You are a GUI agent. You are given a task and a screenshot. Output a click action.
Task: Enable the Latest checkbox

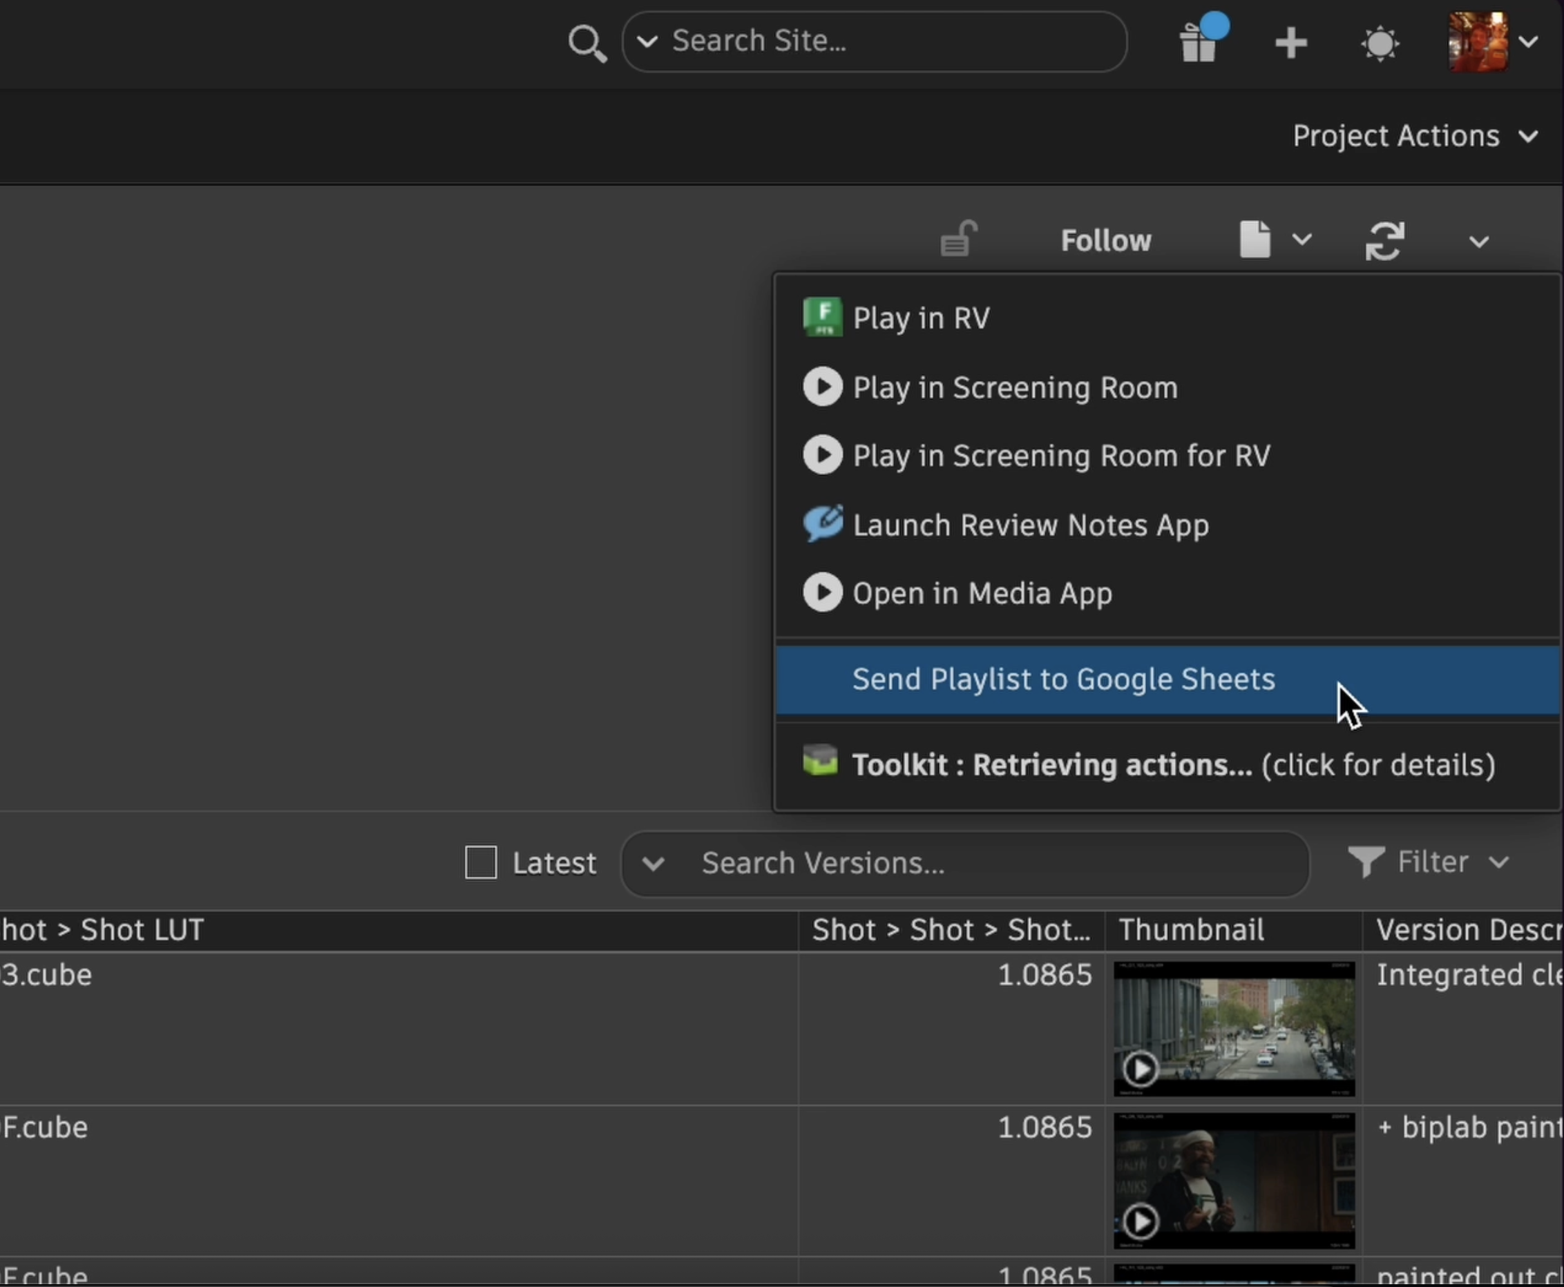[481, 862]
